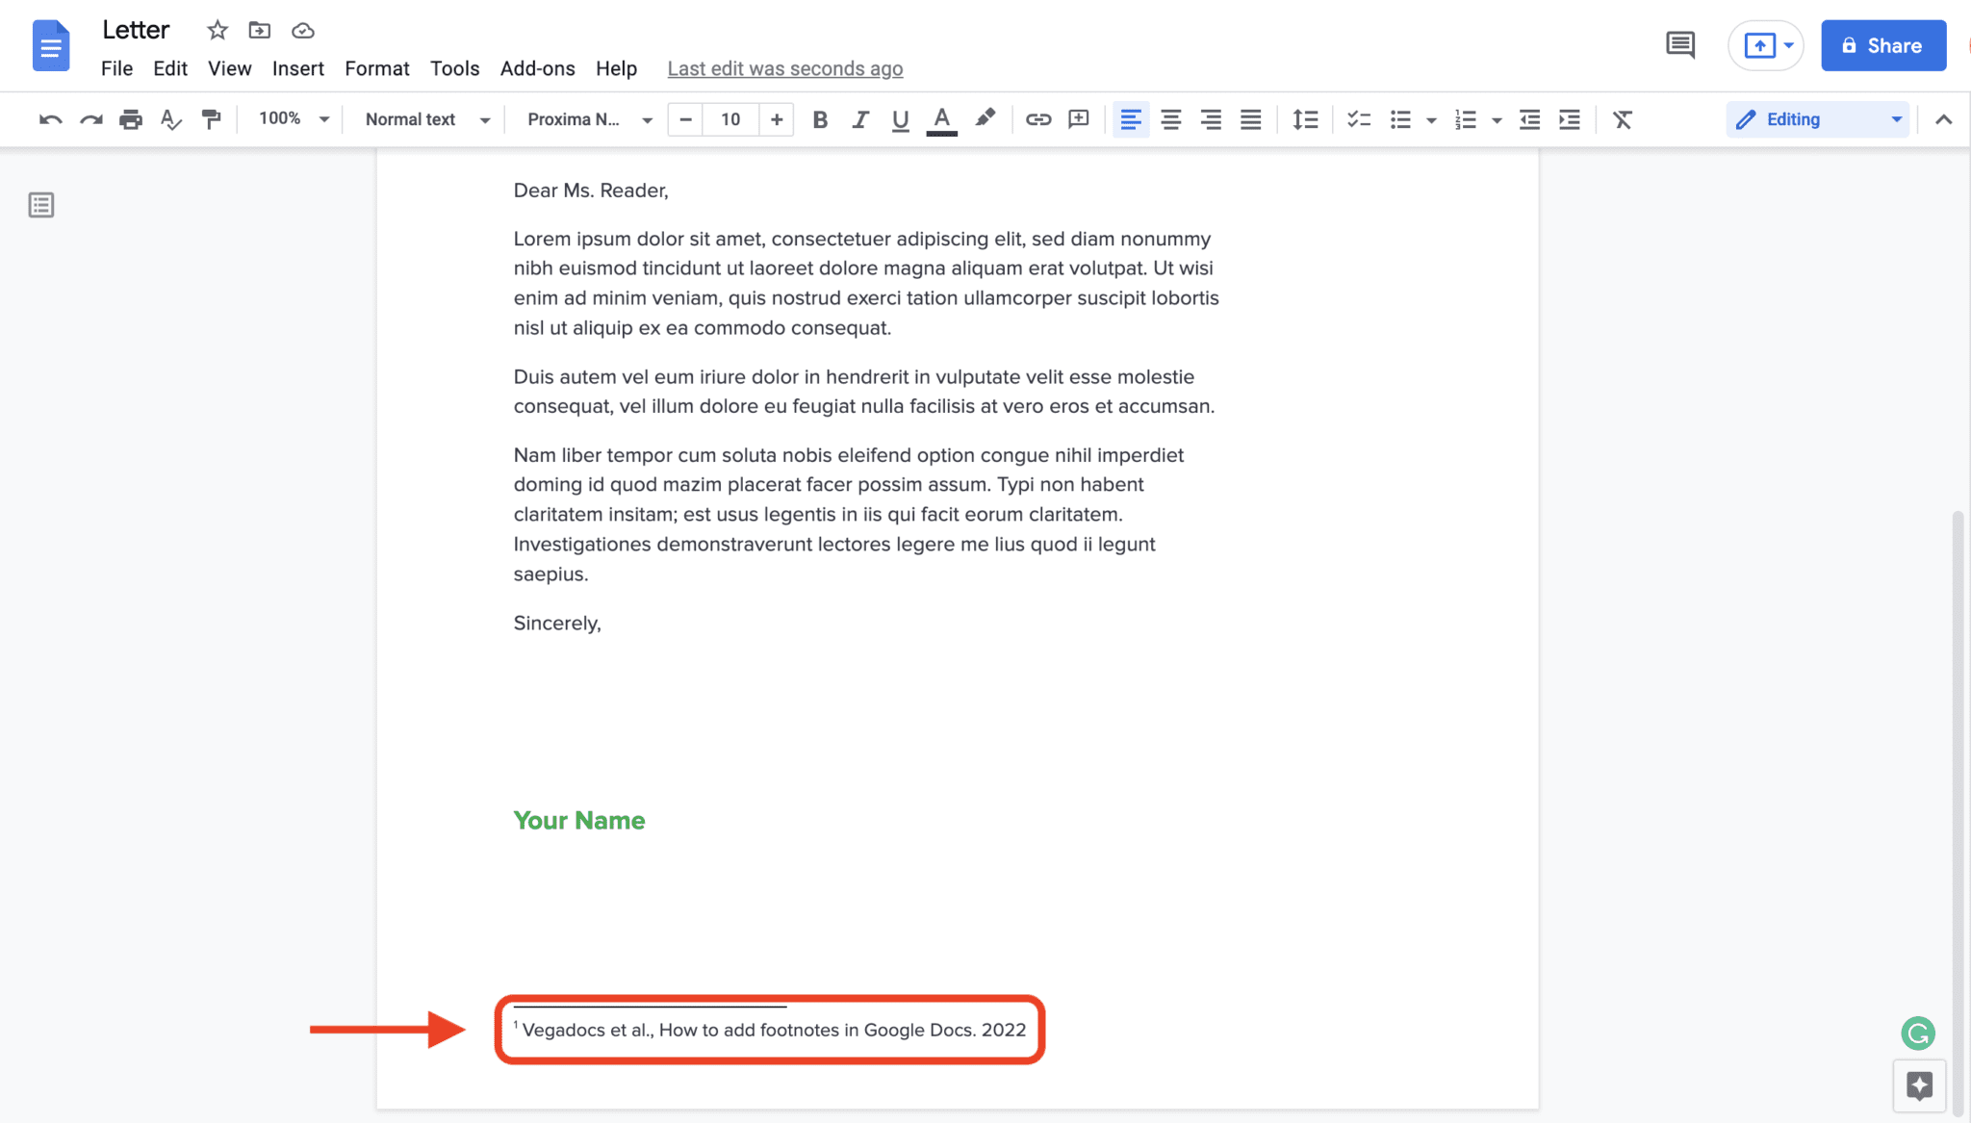Click the Underline formatting icon

click(x=899, y=119)
